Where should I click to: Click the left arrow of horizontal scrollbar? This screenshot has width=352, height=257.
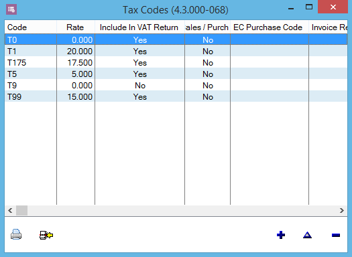(x=10, y=210)
